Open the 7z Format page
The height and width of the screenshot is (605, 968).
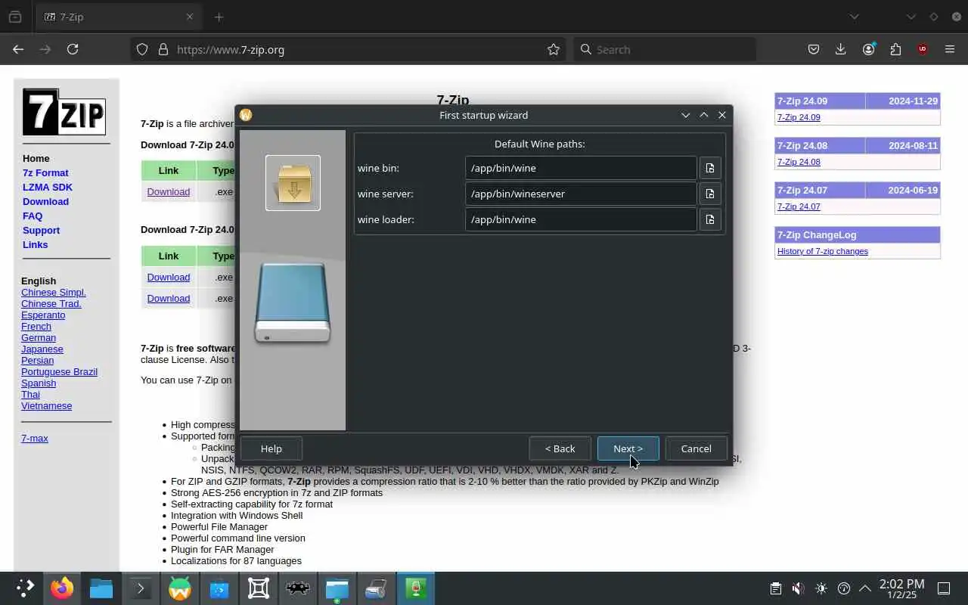(45, 172)
